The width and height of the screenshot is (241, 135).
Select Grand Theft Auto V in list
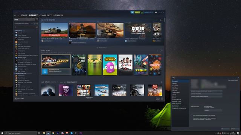(x=23, y=49)
